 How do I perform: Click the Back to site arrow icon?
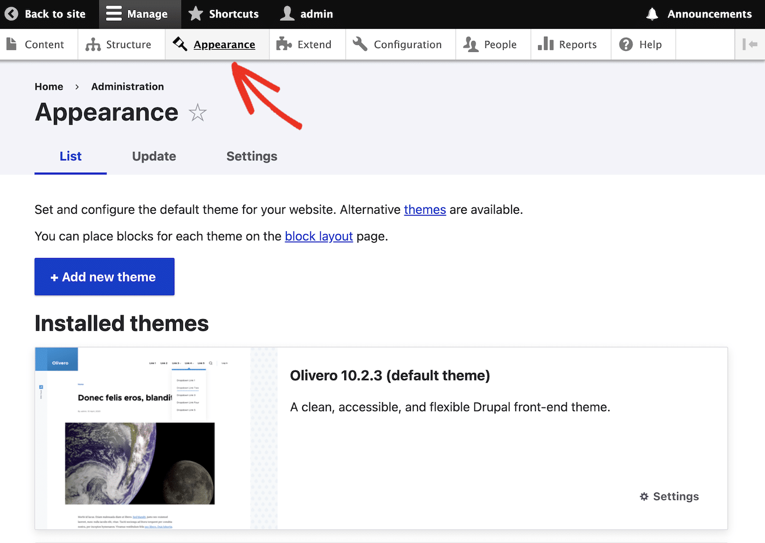pyautogui.click(x=11, y=14)
